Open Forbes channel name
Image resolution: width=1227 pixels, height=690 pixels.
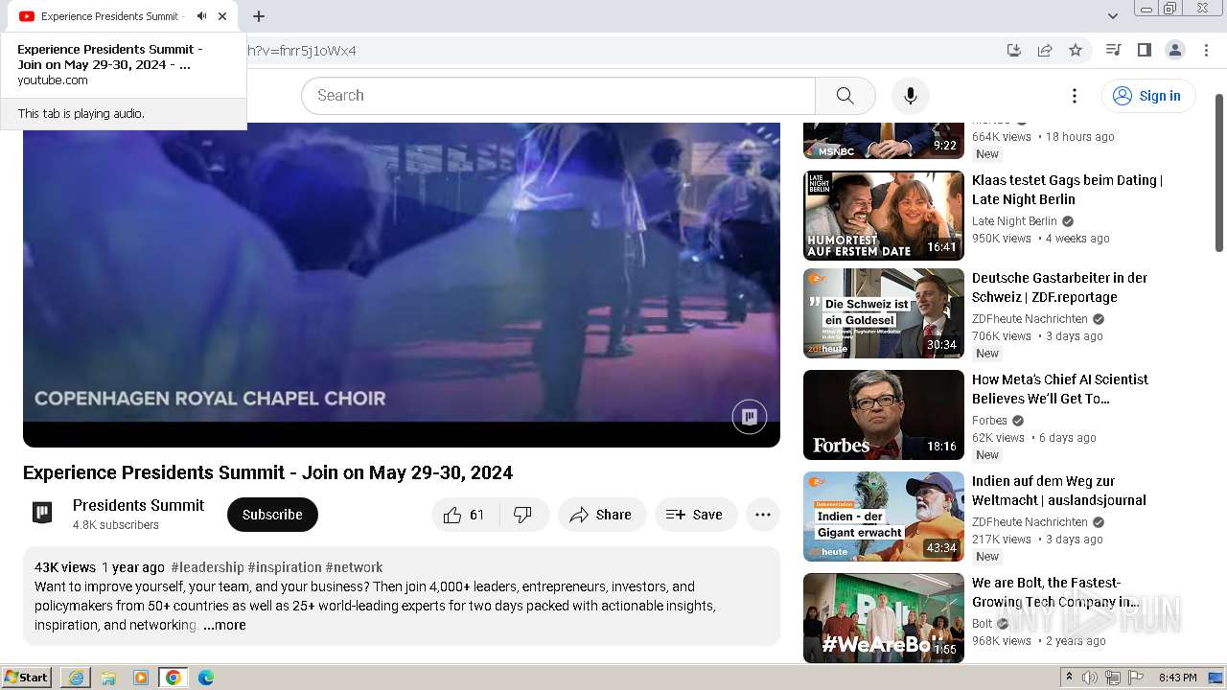tap(989, 421)
